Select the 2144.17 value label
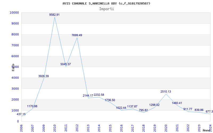The image size is (213, 133). pos(88,95)
